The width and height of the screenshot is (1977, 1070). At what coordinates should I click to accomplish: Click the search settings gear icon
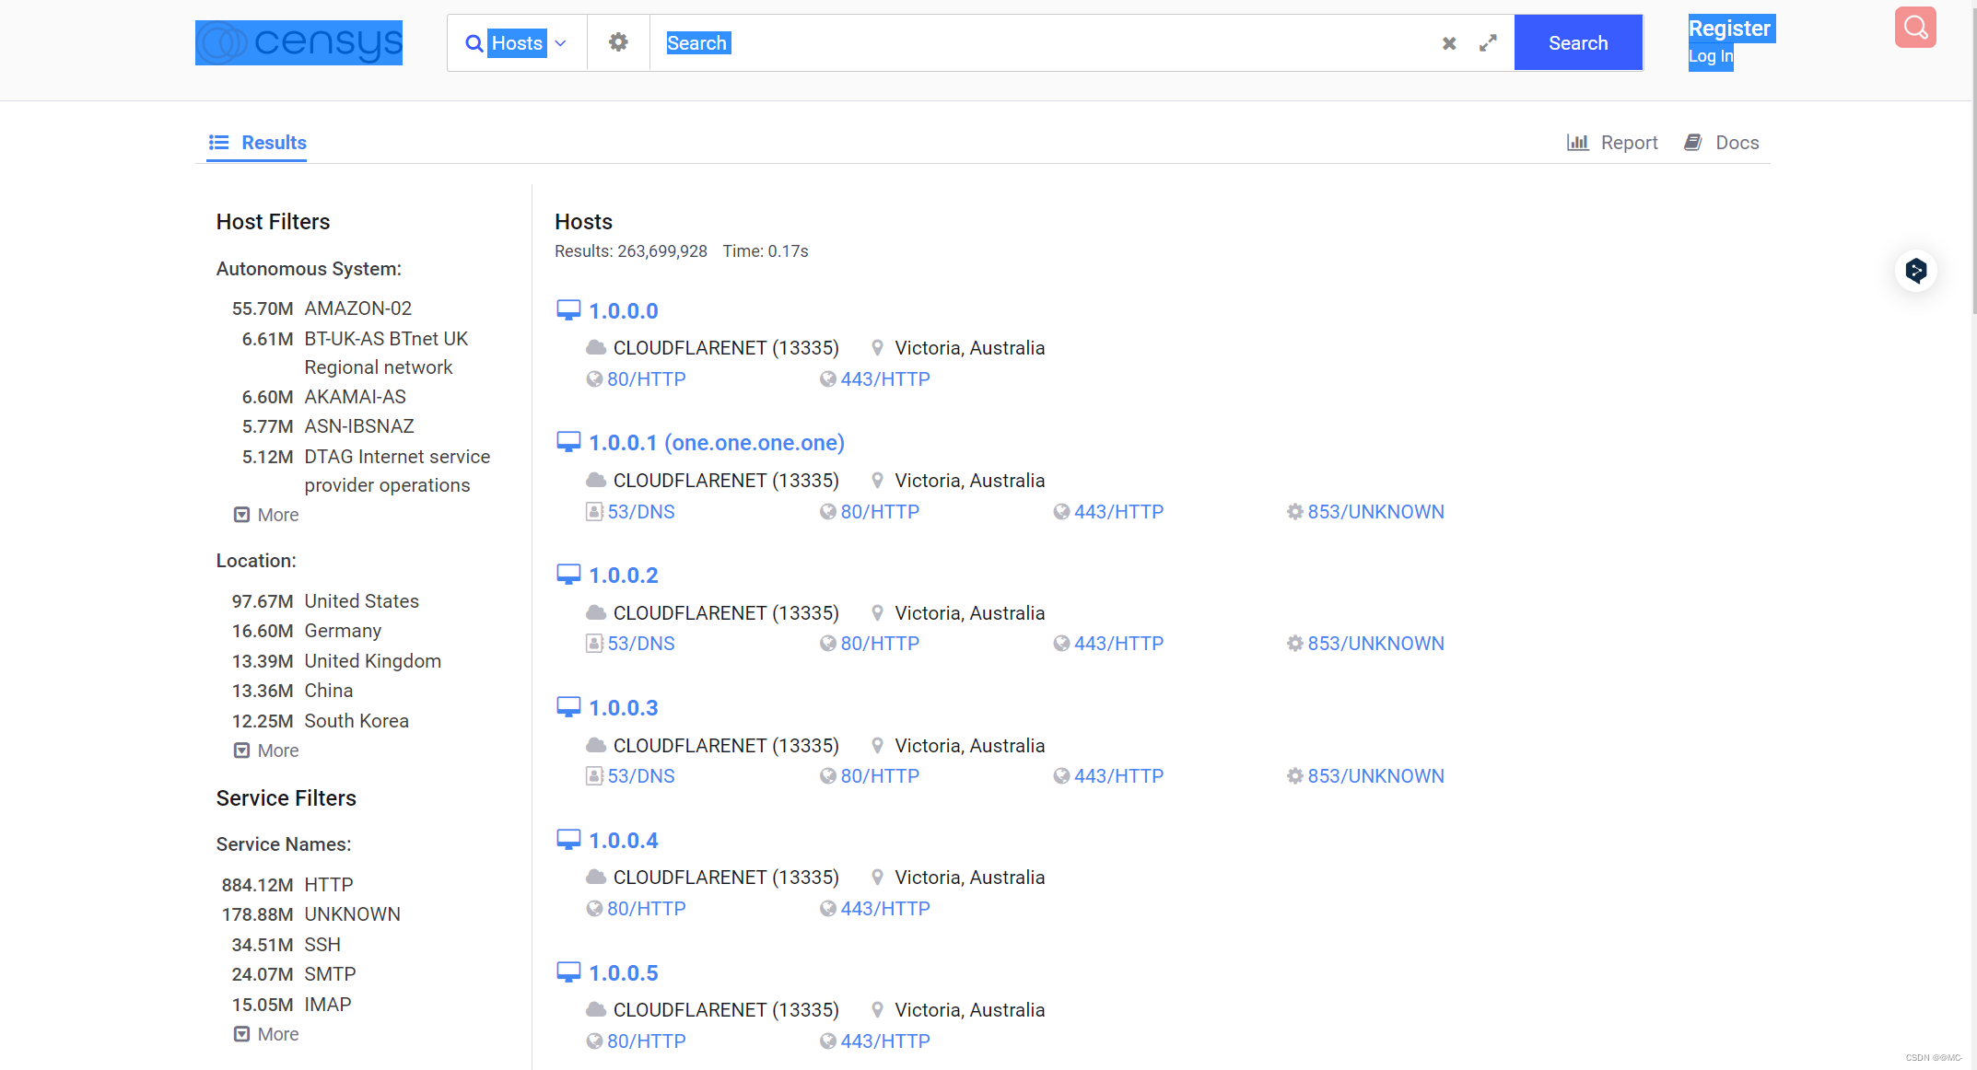[618, 42]
